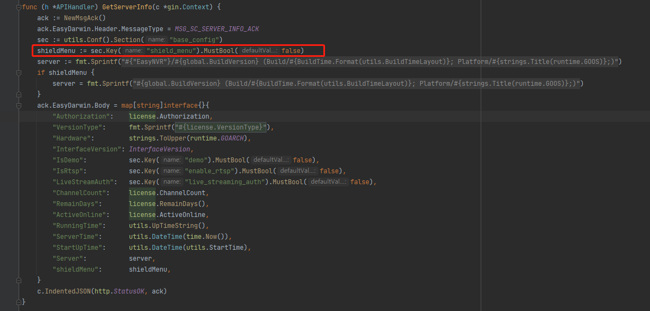Click the "ActiveOnline" map key

coord(80,214)
